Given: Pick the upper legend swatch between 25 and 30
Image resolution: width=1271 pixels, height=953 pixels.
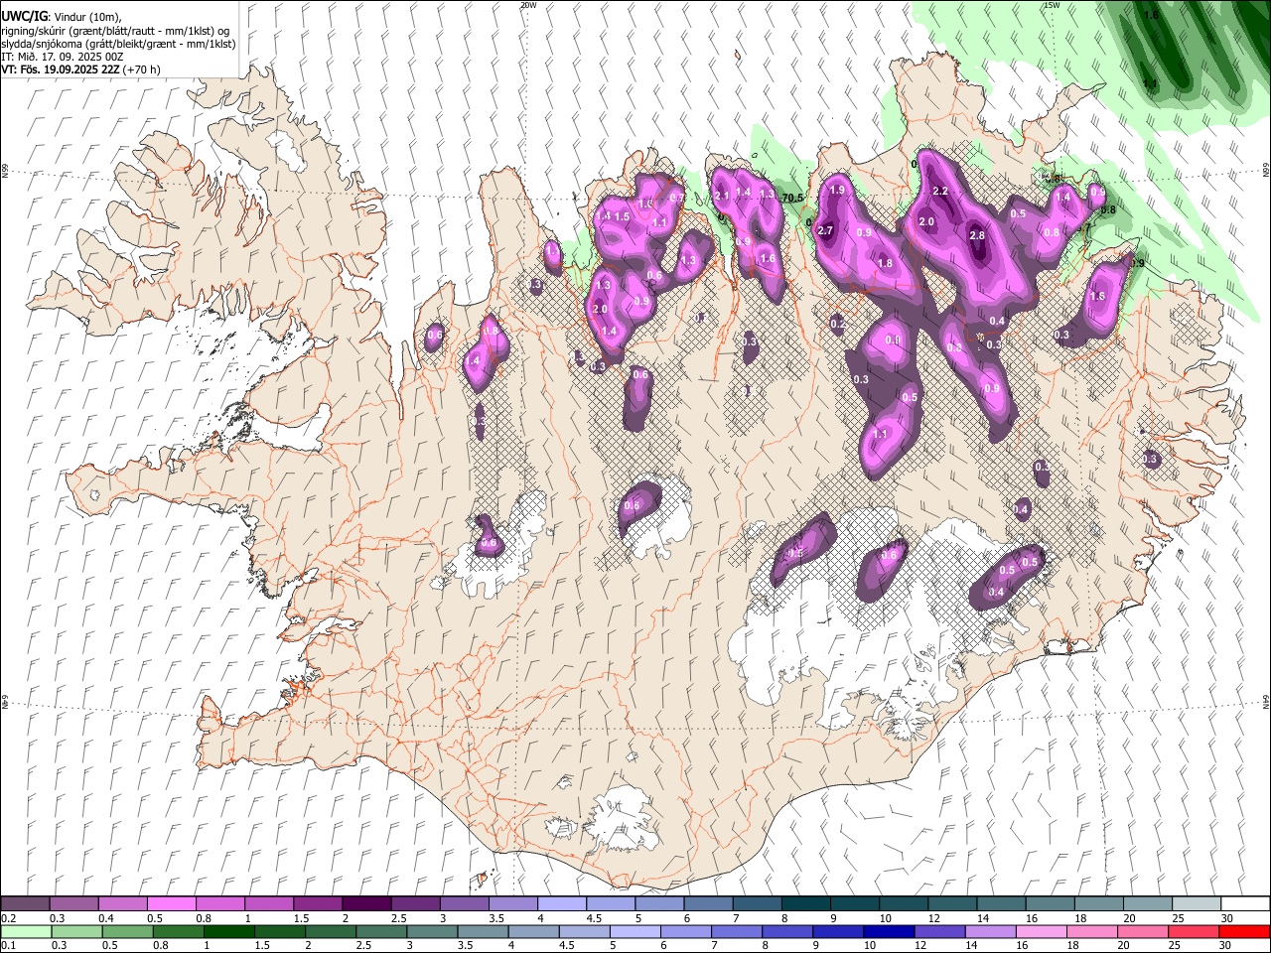Looking at the screenshot, I should [x=1197, y=904].
